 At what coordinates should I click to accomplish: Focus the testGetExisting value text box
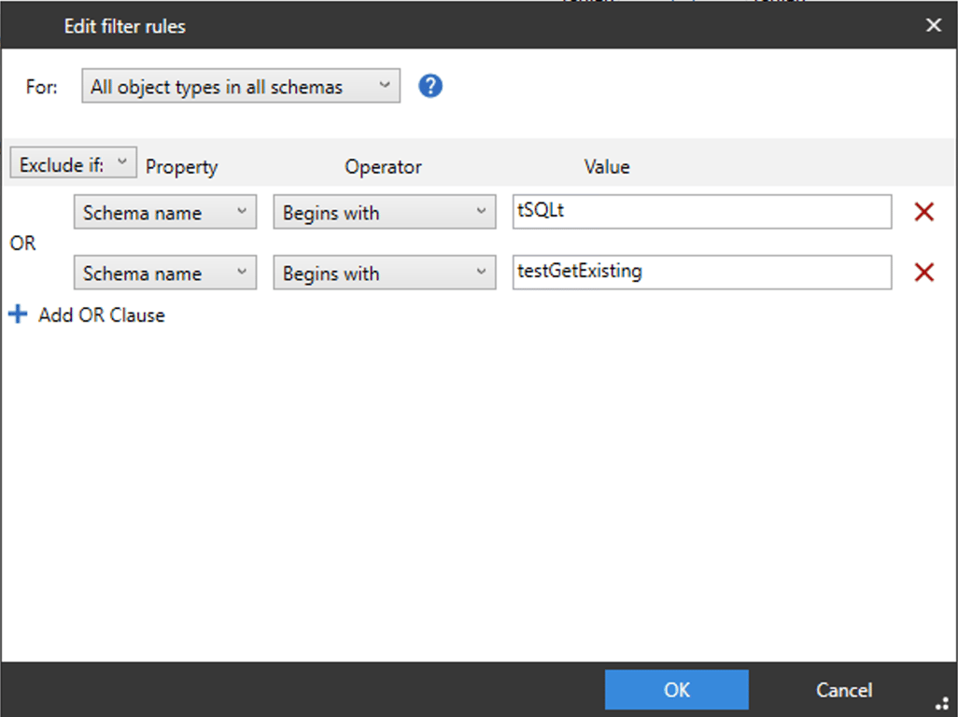click(x=702, y=273)
